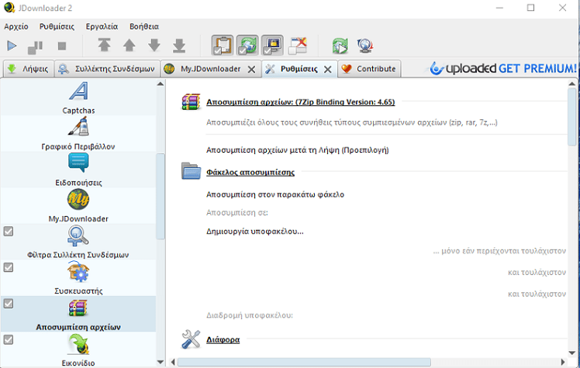The image size is (580, 368).
Task: Switch to the Λήψεις tab
Action: pos(29,69)
